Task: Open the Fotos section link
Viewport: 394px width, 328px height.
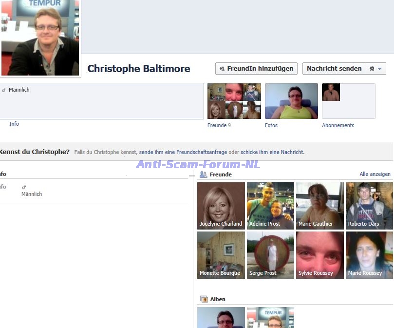Action: tap(271, 125)
